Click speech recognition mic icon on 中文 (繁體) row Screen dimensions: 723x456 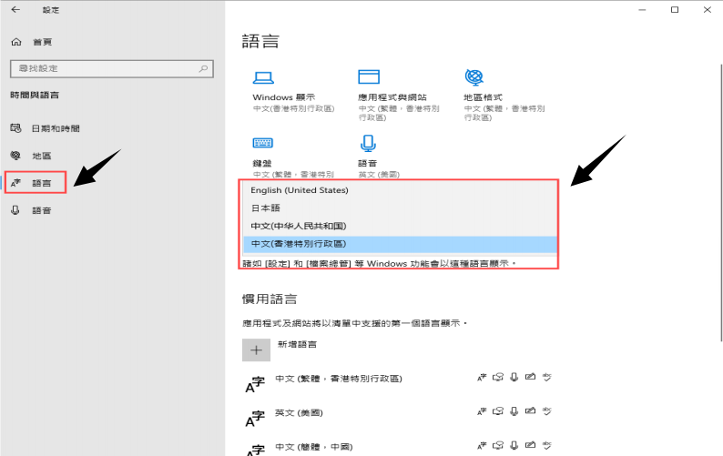pyautogui.click(x=514, y=377)
